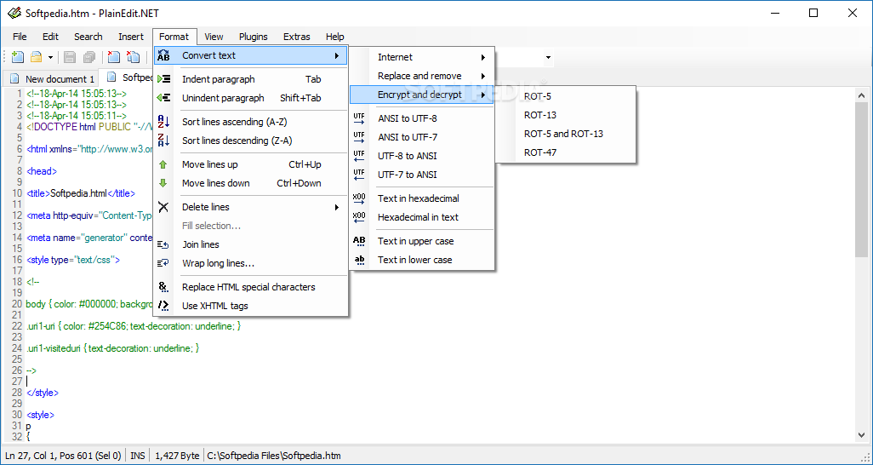Click the Save disk toolbar icon
This screenshot has width=873, height=465.
point(70,57)
